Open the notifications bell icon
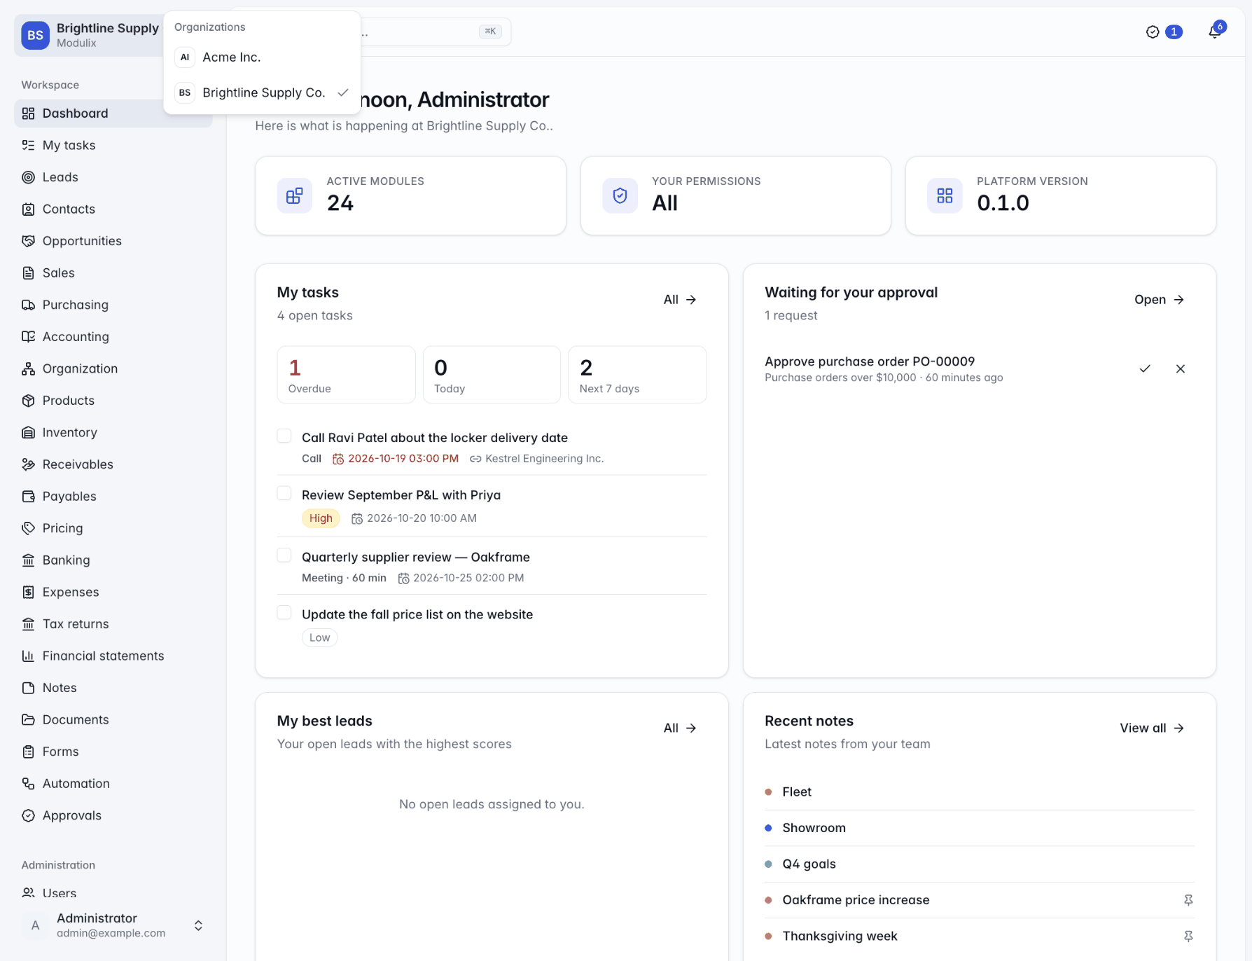Image resolution: width=1252 pixels, height=961 pixels. (1215, 32)
